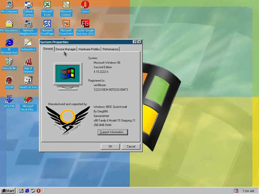The height and width of the screenshot is (194, 259).
Task: Click the "Manufactured and supported by:" label
Action: [x=68, y=104]
